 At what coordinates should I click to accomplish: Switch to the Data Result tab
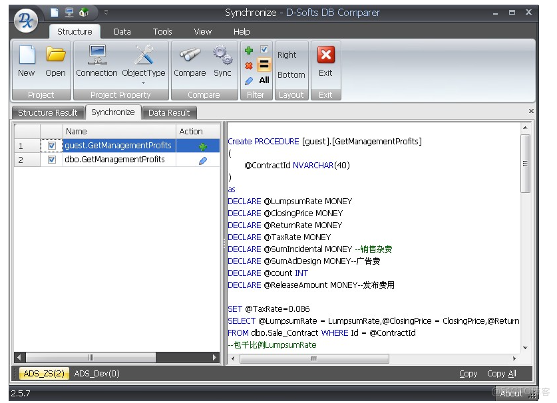tap(170, 112)
